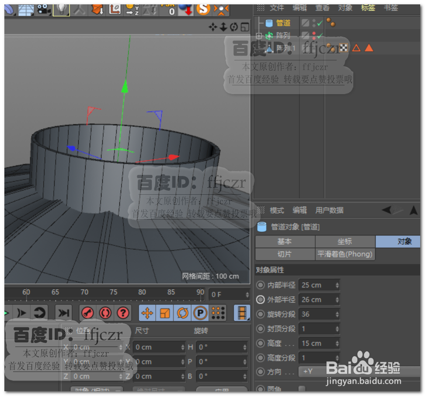Toggle the 高度 keyframe circle
This screenshot has height=396, width=425.
click(x=260, y=343)
